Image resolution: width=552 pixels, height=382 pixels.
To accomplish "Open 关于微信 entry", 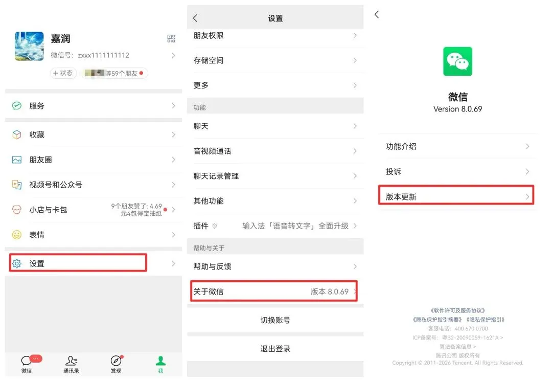I will click(x=275, y=291).
